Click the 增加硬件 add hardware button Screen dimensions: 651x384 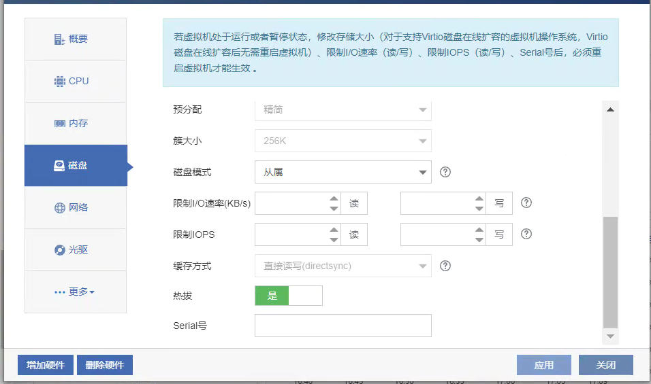(46, 365)
